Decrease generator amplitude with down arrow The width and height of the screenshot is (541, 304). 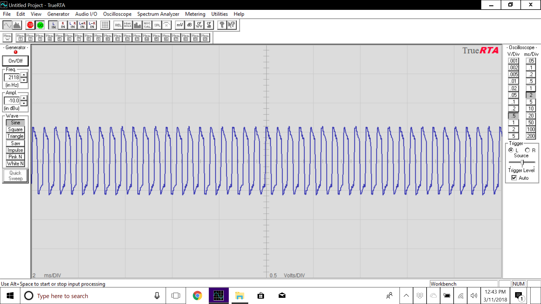[x=24, y=103]
